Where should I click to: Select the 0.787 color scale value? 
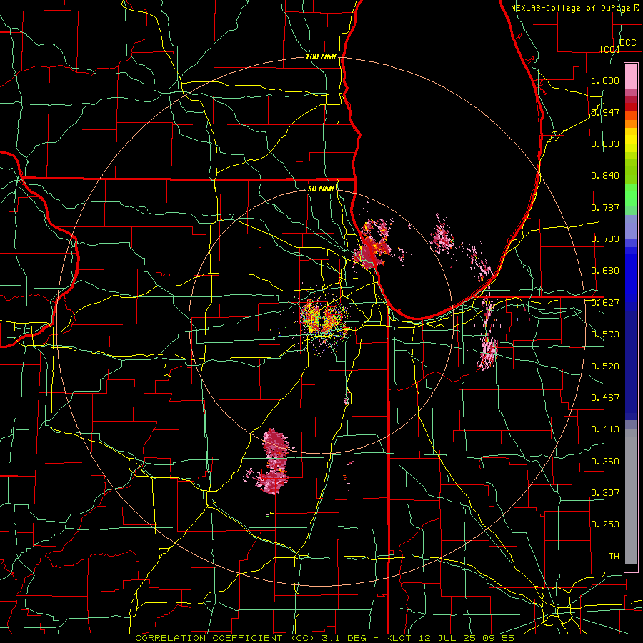tap(605, 207)
